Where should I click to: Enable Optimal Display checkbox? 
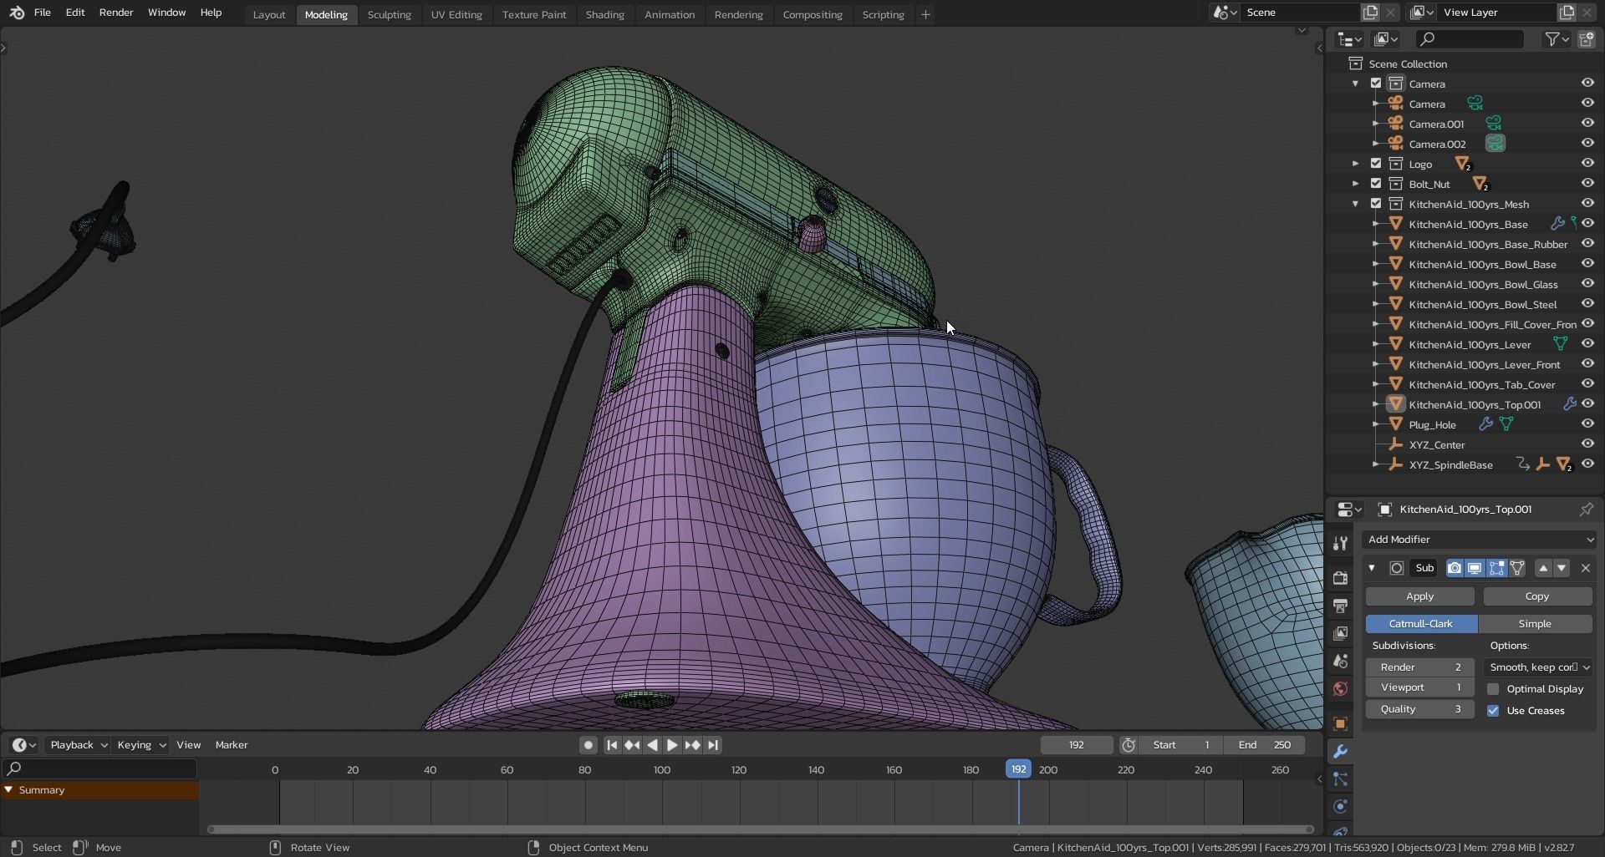tap(1493, 689)
